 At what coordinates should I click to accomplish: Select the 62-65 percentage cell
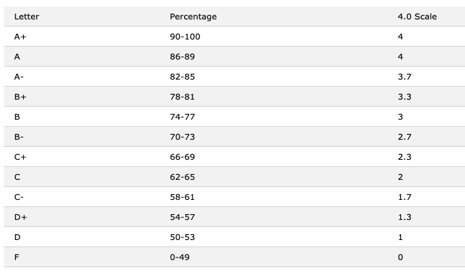pyautogui.click(x=182, y=177)
